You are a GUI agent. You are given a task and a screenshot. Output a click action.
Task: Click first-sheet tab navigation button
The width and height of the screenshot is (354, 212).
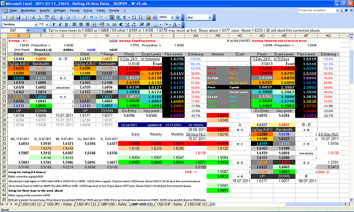coord(3,204)
